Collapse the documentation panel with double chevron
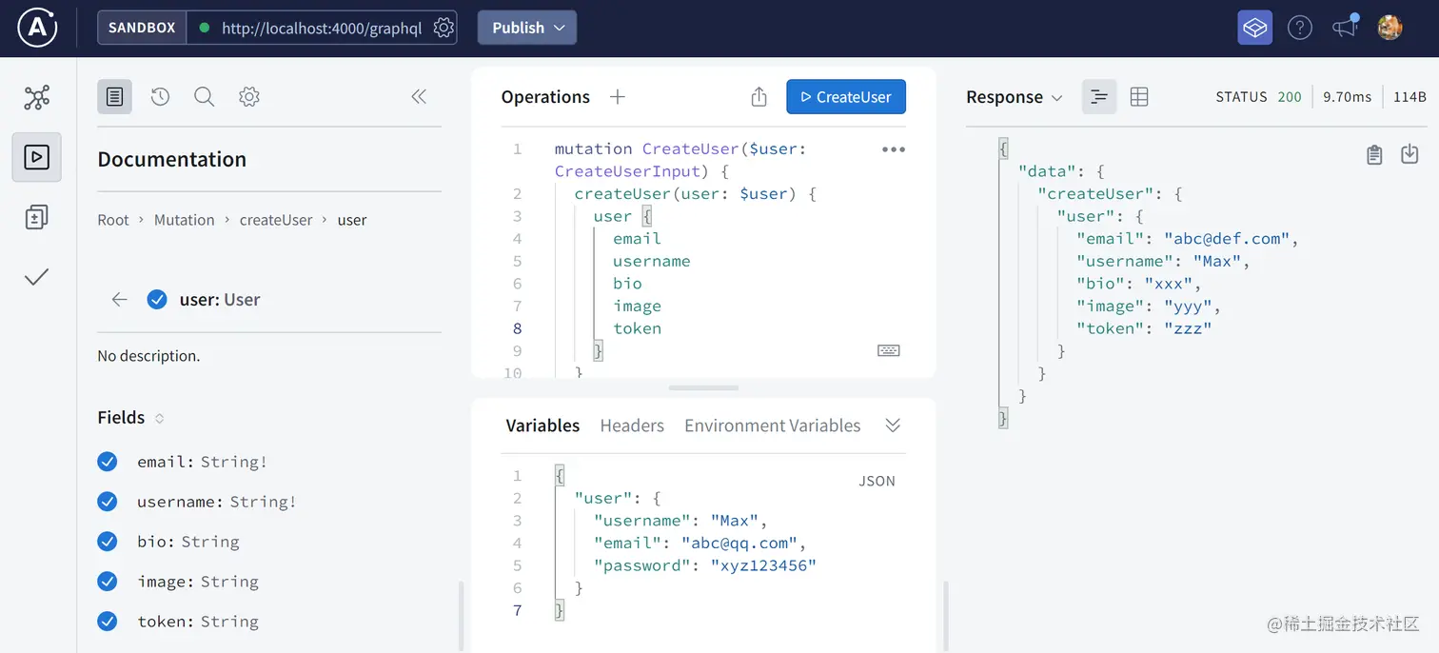The height and width of the screenshot is (653, 1439). [419, 96]
